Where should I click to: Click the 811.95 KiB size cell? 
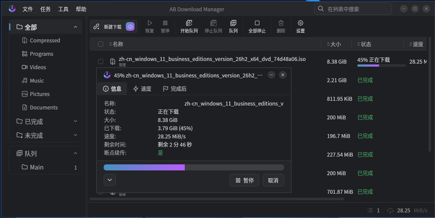point(340,99)
